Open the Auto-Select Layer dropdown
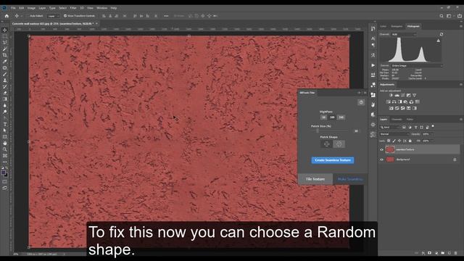Screen dimensions: 464x261 click(53, 16)
